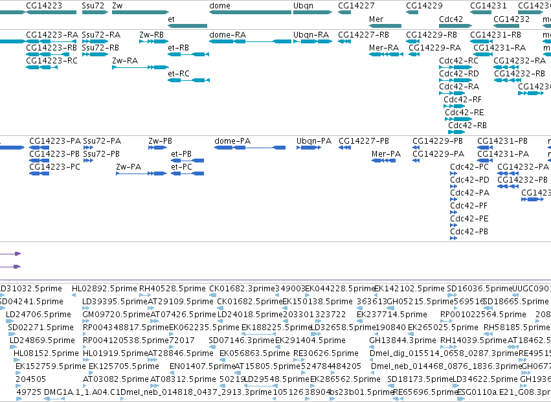Open EST LD39395.5prime

click(x=115, y=302)
